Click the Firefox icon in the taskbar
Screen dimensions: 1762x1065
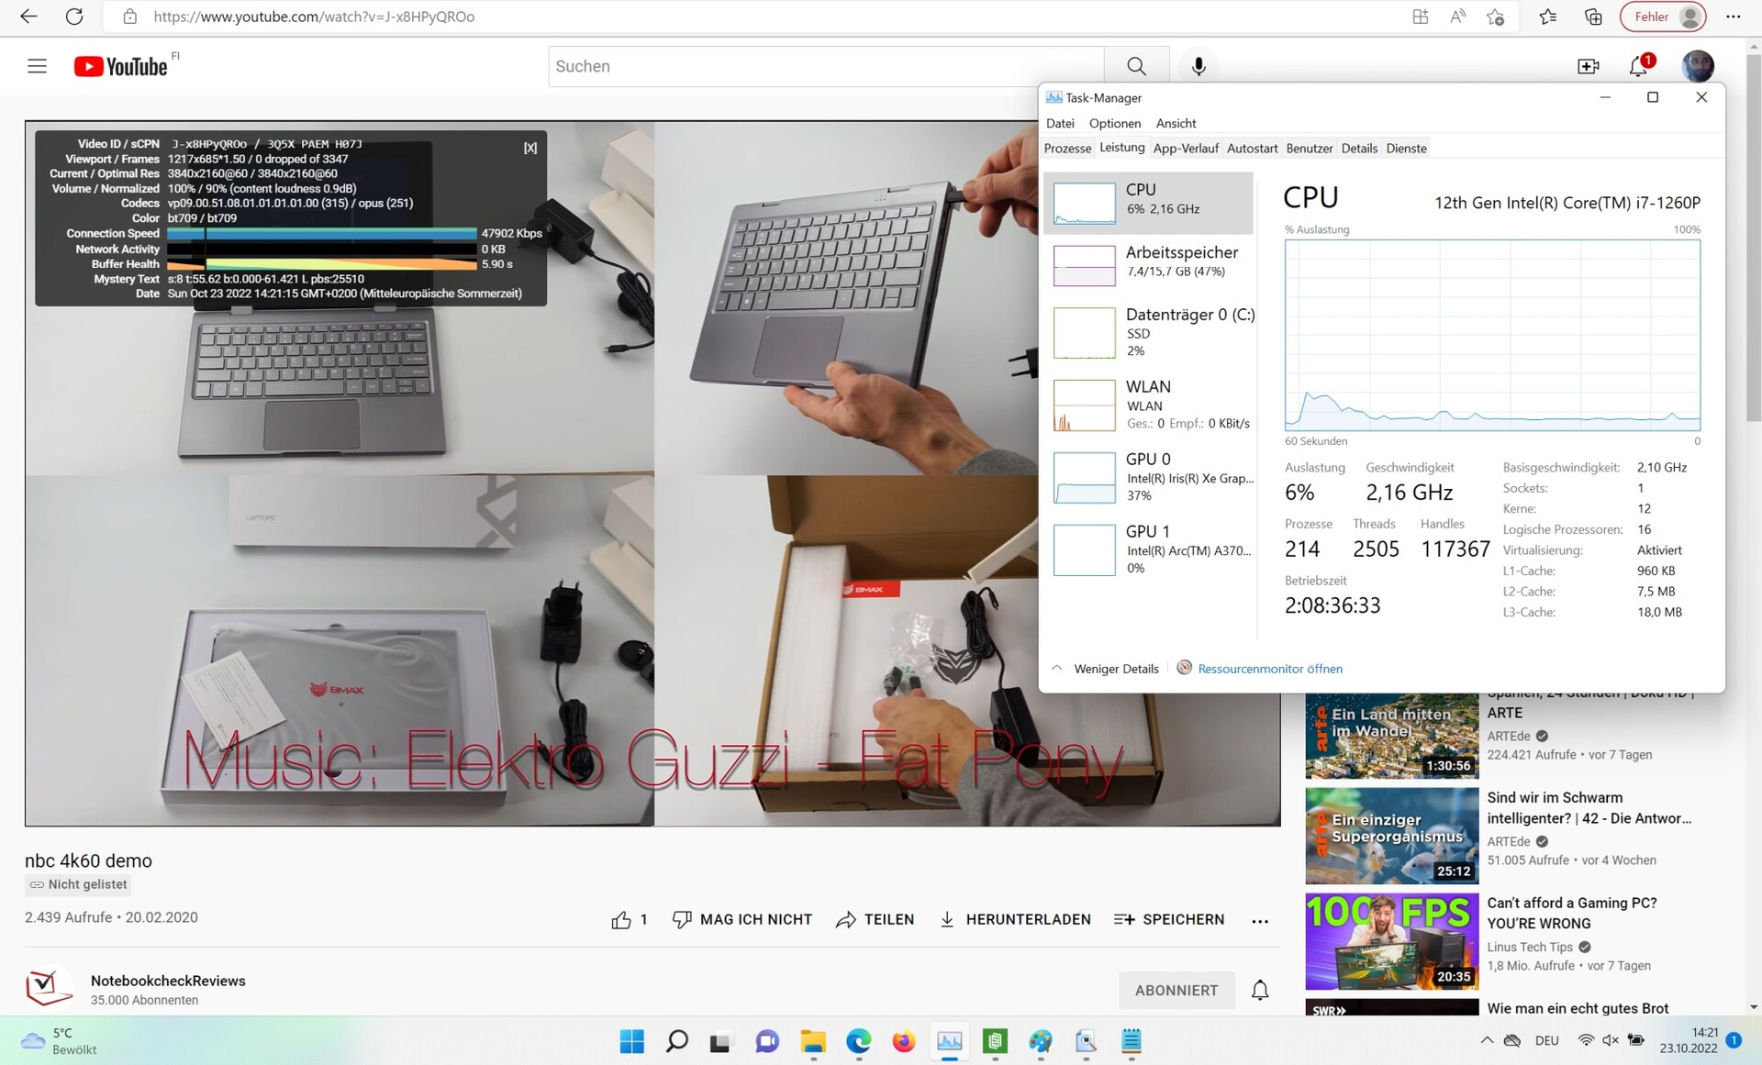click(x=904, y=1041)
